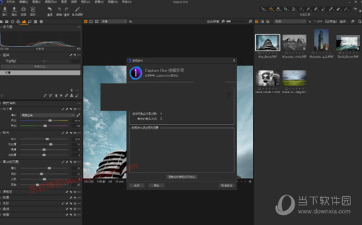Select the Keystone cursor tool
362x225 pixels.
[x=301, y=9]
